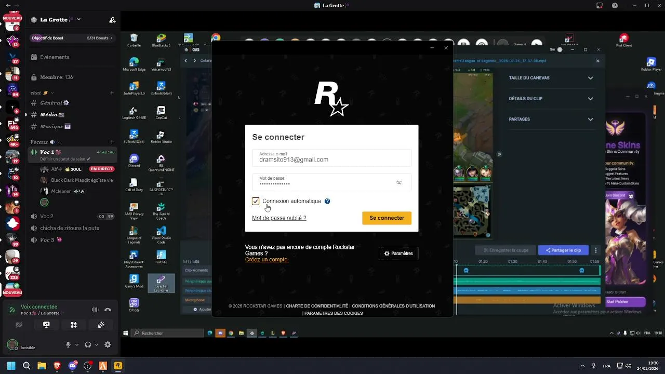
Task: Collapse the Vocaux channel category
Action: coord(45,142)
